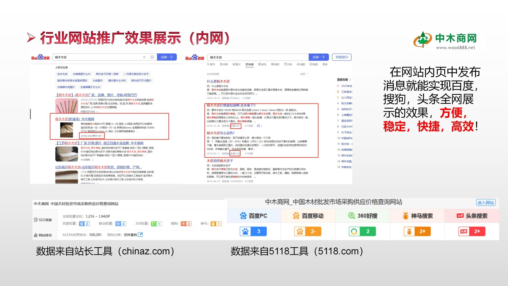
Task: Click the blue 百度PC weight badge showing 3
Action: [x=253, y=231]
